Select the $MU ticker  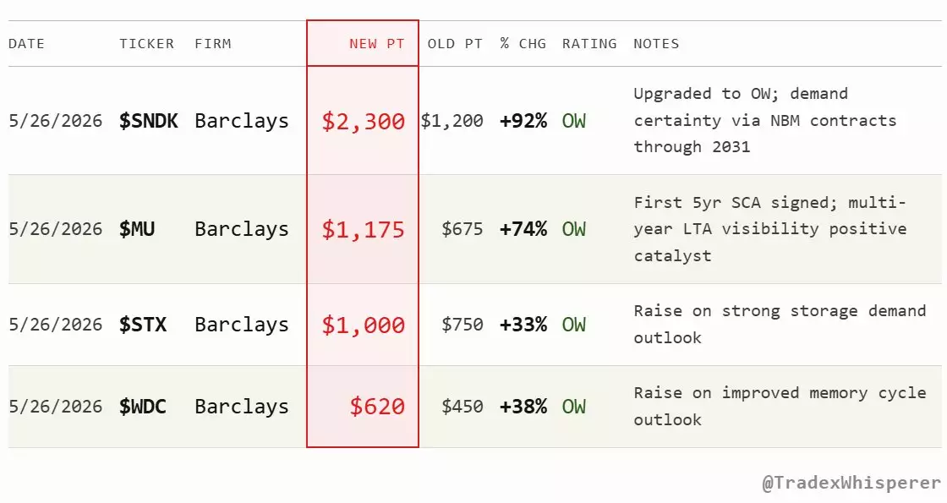[x=137, y=229]
